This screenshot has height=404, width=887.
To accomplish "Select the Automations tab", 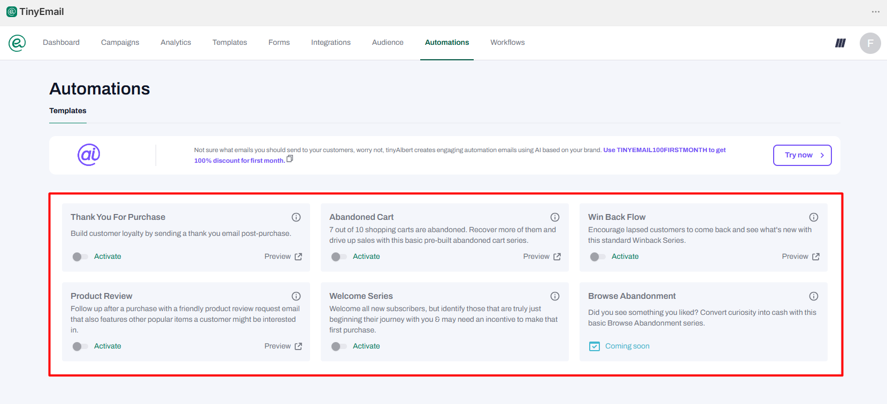I will pos(447,43).
